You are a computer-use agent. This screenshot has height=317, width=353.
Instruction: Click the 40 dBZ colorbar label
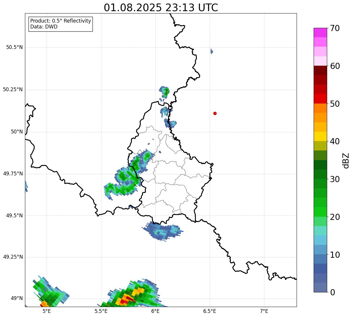pos(335,141)
